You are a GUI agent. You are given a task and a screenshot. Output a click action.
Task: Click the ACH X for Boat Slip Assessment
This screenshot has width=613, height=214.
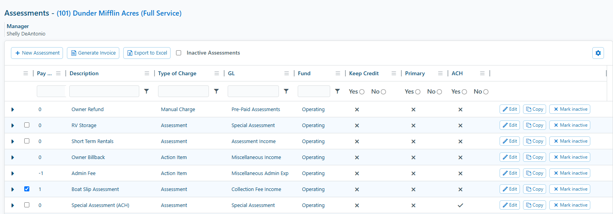(460, 189)
